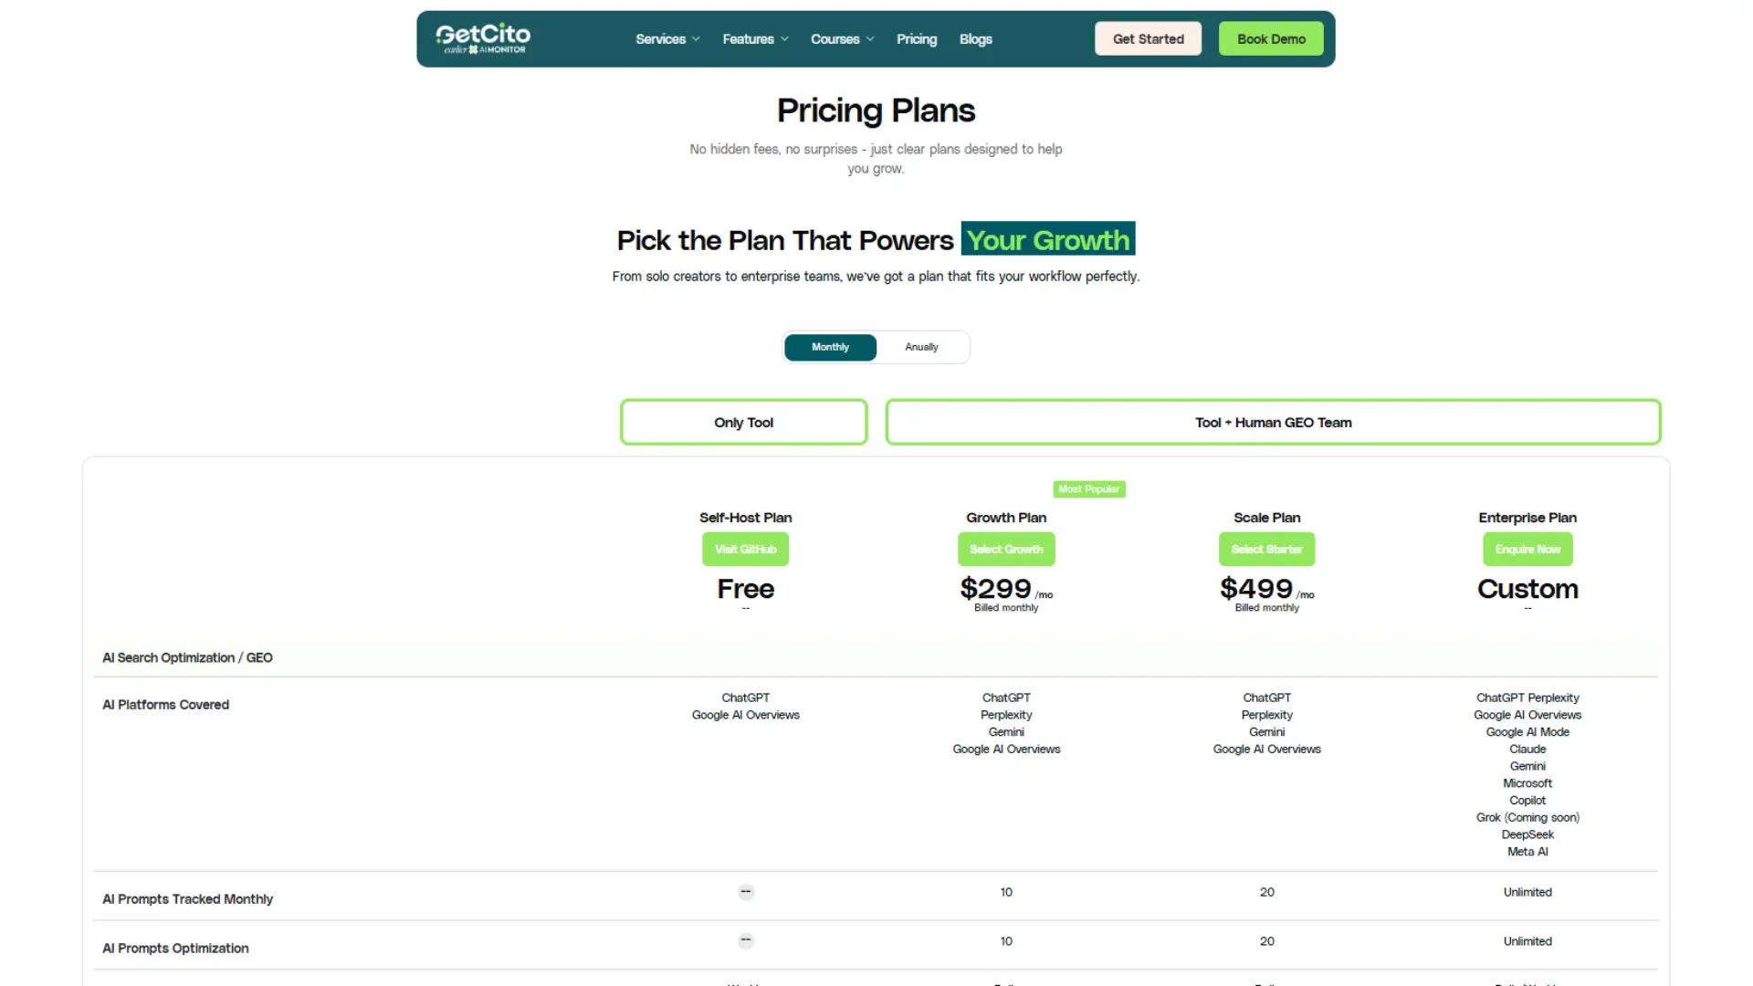Viewport: 1753px width, 986px height.
Task: Click the Get Started button
Action: (1148, 38)
